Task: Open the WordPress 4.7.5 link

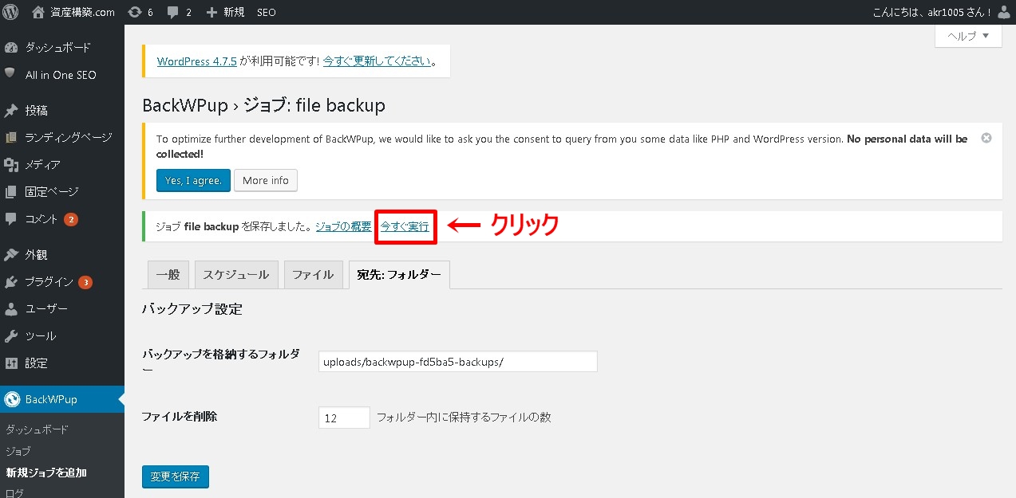Action: click(x=197, y=61)
